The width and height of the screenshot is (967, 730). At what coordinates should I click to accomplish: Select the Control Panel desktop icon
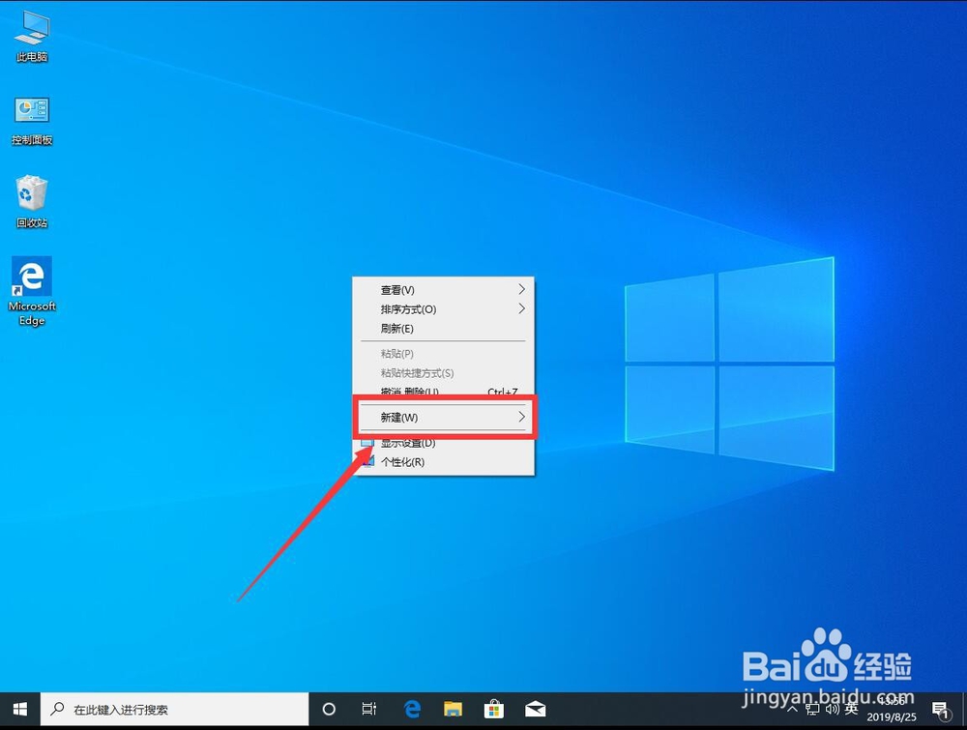point(32,121)
